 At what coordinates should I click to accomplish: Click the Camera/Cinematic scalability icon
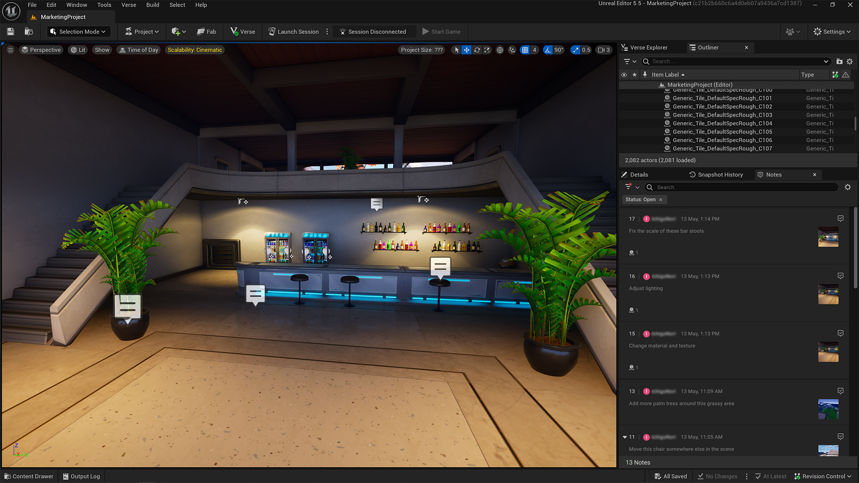pos(195,50)
